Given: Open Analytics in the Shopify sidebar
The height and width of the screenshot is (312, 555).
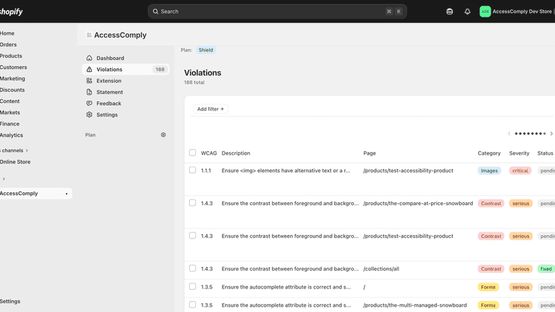Looking at the screenshot, I should coord(11,135).
